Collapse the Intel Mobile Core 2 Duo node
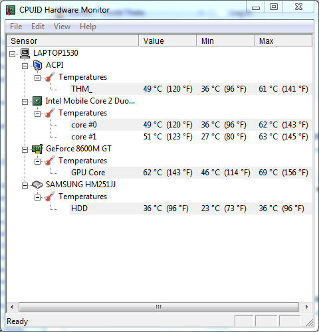Viewport: 319px width, 332px height. pyautogui.click(x=25, y=102)
